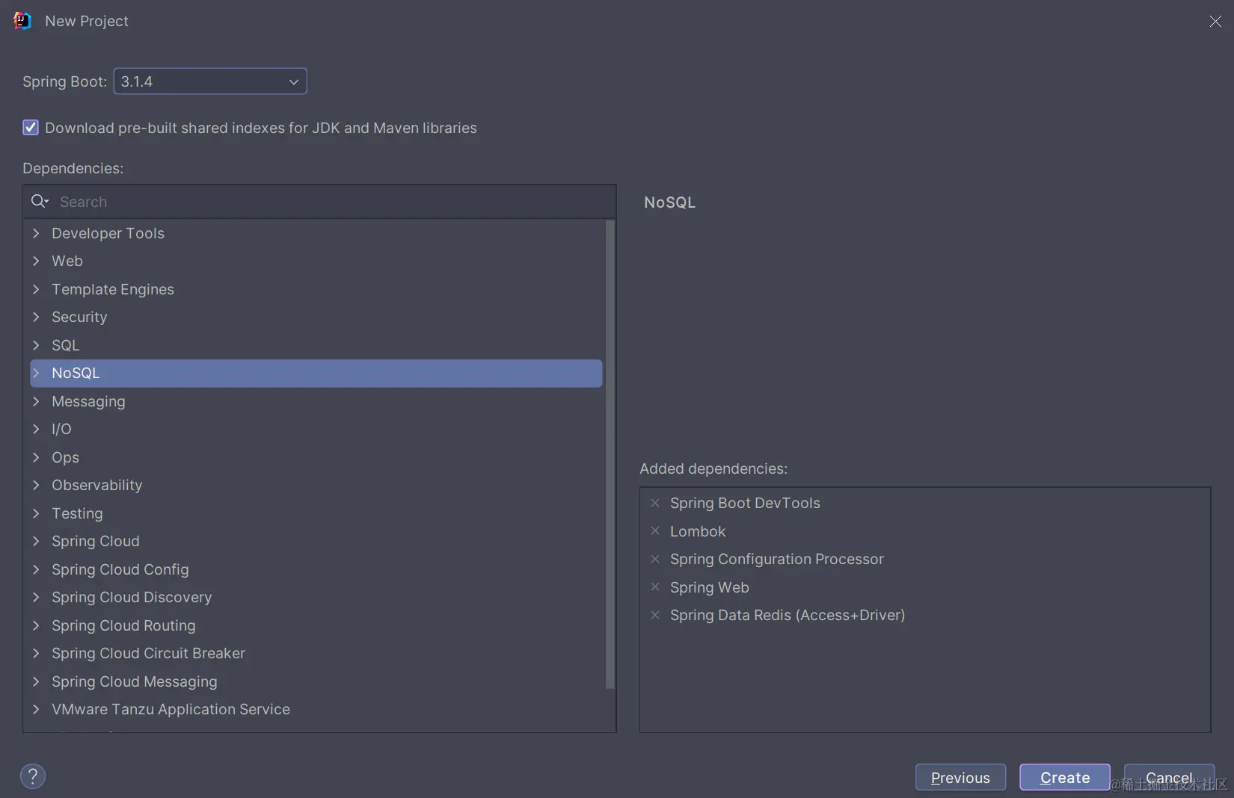Remove Spring Boot DevTools dependency
The width and height of the screenshot is (1234, 798).
[655, 503]
